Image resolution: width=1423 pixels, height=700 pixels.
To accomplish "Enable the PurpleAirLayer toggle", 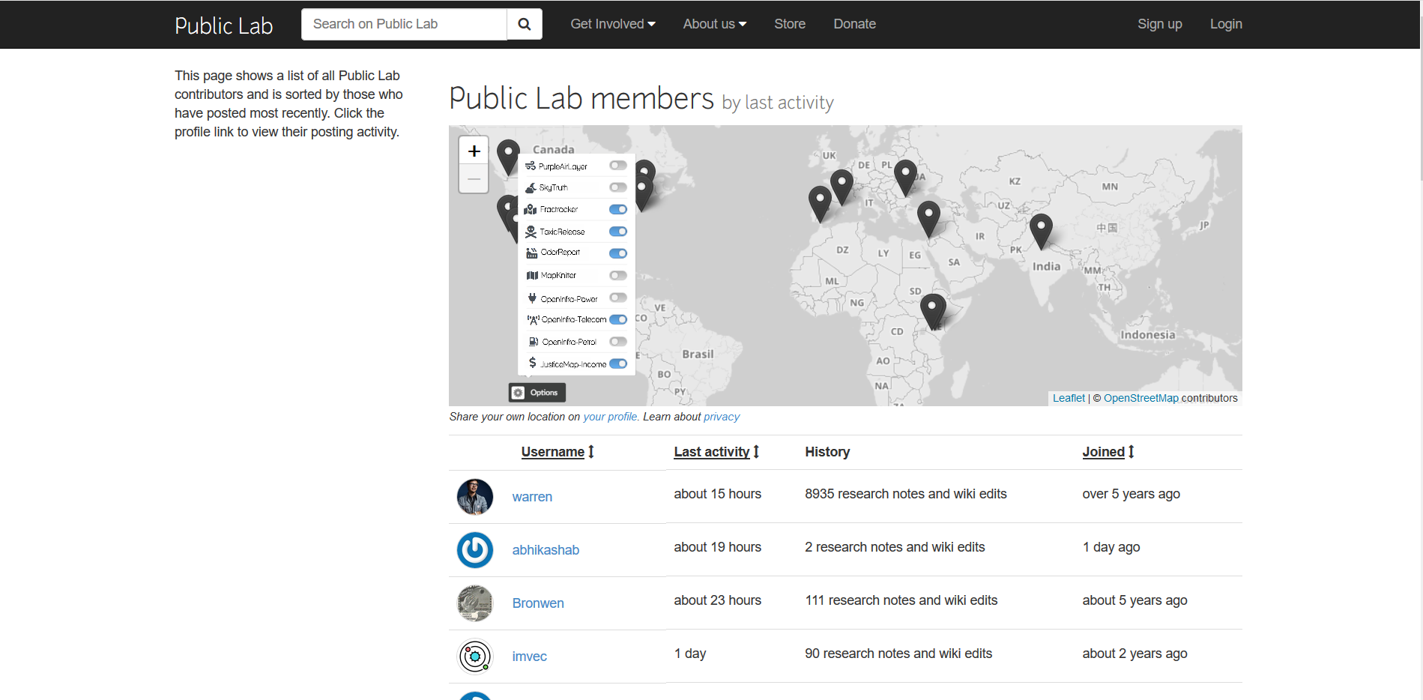I will 617,165.
